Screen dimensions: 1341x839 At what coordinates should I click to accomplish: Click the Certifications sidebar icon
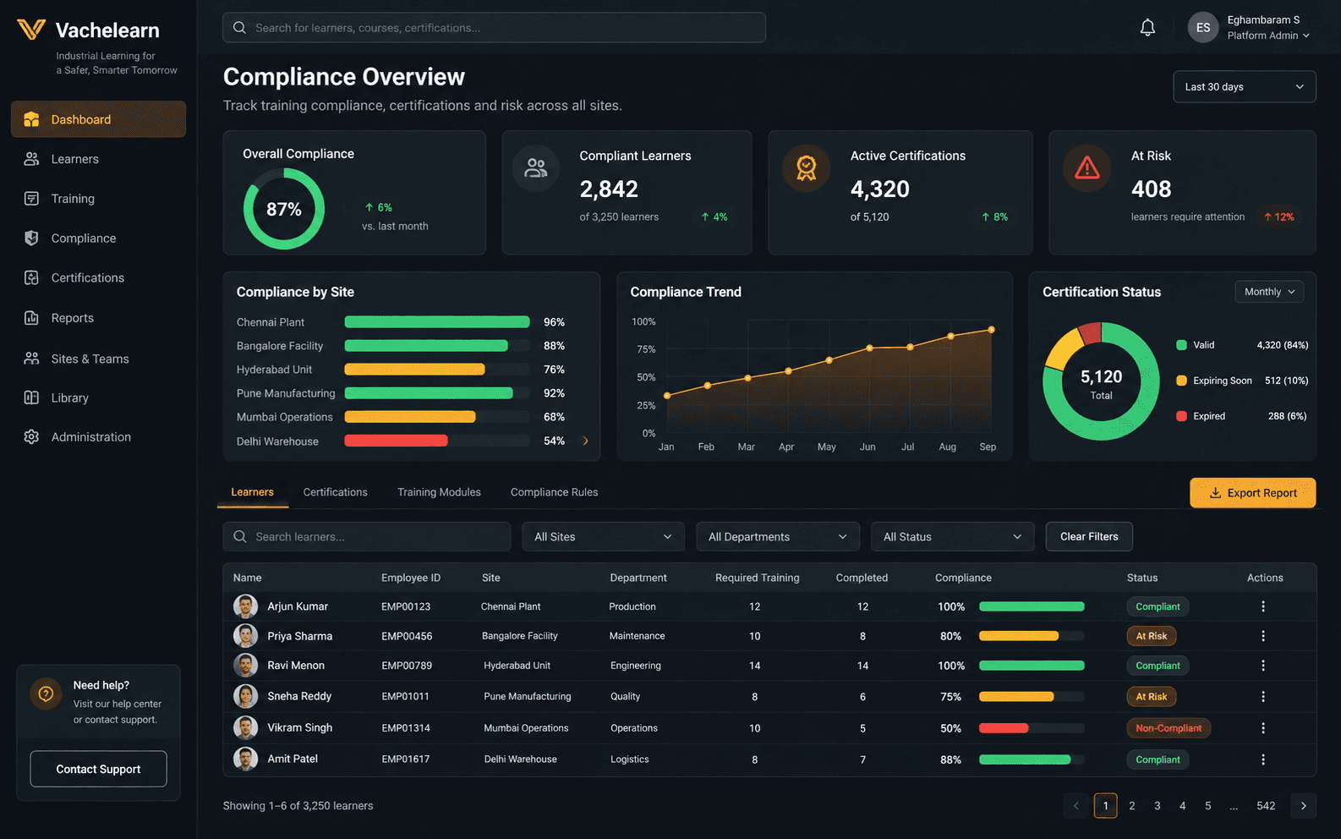(x=31, y=277)
